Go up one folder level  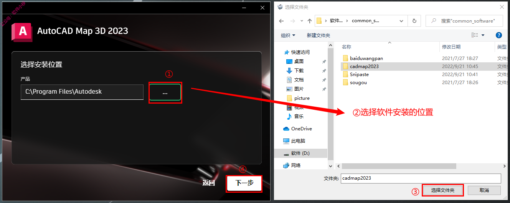(310, 21)
